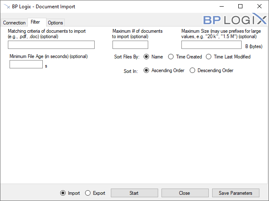The width and height of the screenshot is (269, 201).
Task: Click the maximum number of documents field
Action: [130, 45]
